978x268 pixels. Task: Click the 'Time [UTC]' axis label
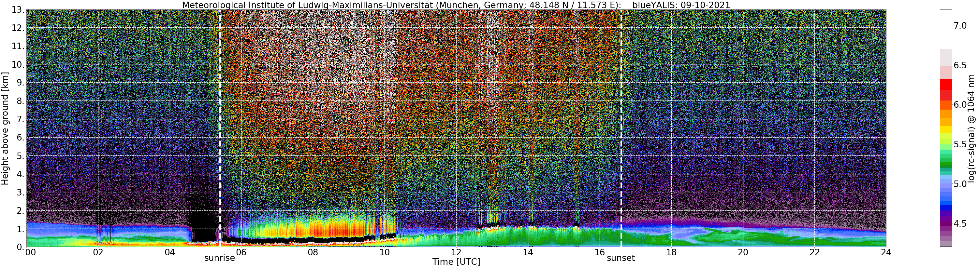(456, 262)
